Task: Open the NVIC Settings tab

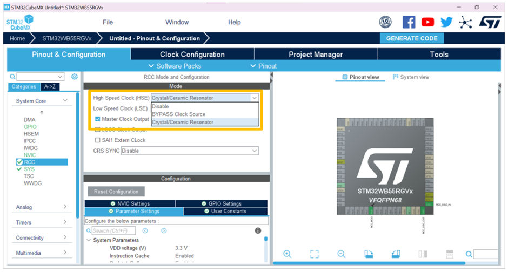Action: (x=130, y=203)
